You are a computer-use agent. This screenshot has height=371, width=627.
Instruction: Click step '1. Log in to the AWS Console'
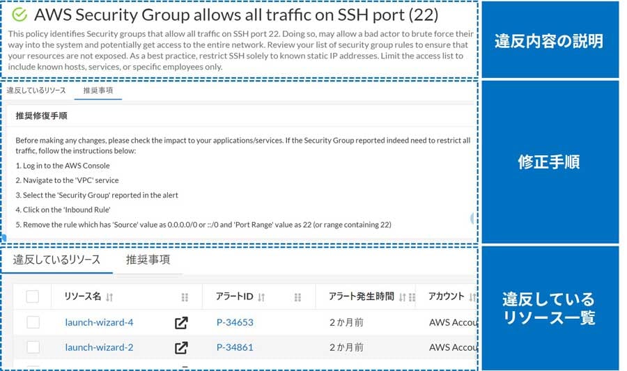63,166
